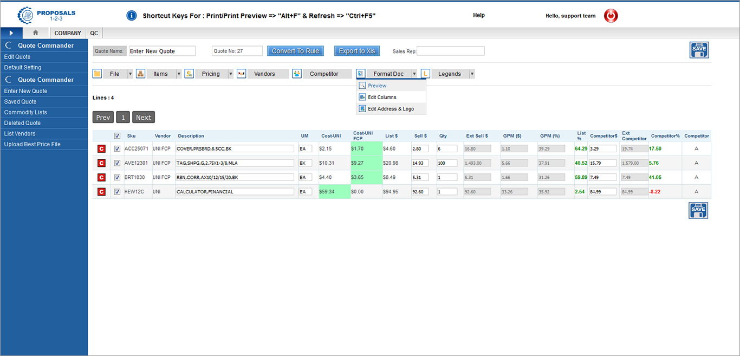Click the Export to Xls button
Screen dimensions: 740x356
tap(356, 51)
